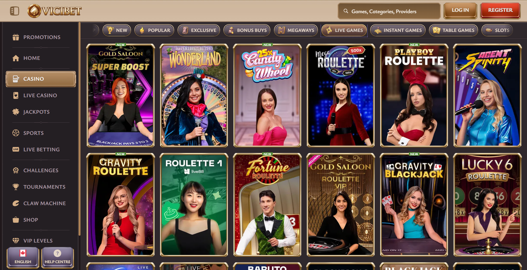Click the search magnifier icon

tap(346, 11)
